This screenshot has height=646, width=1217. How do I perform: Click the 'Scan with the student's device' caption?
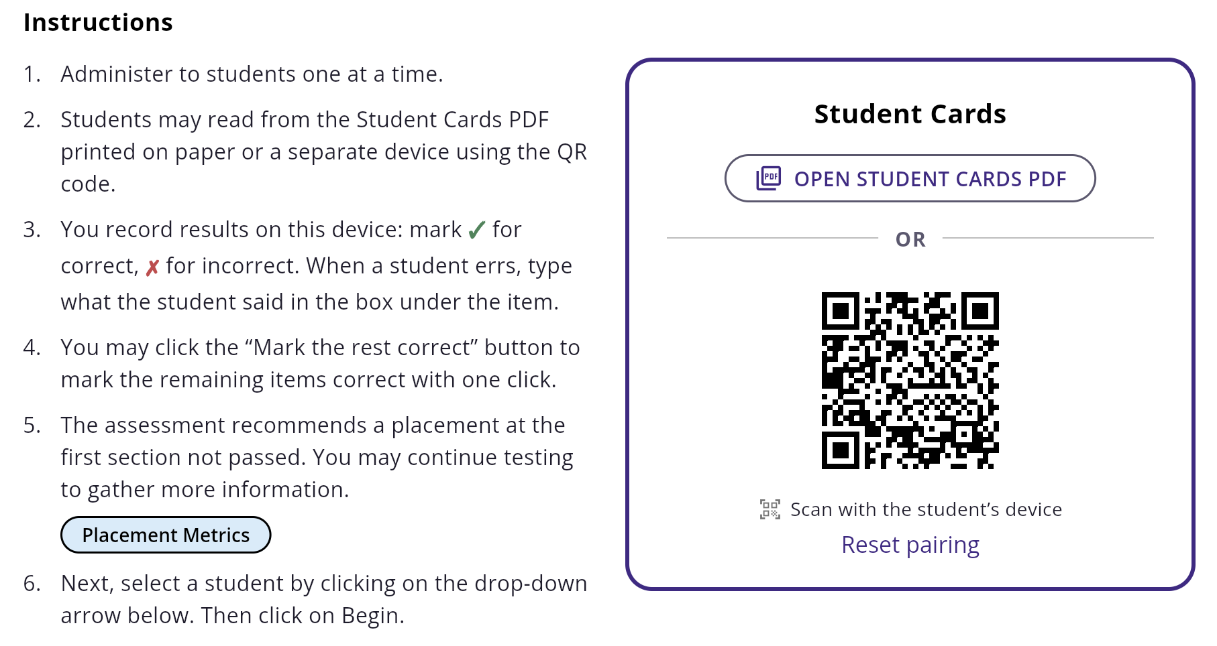point(926,509)
